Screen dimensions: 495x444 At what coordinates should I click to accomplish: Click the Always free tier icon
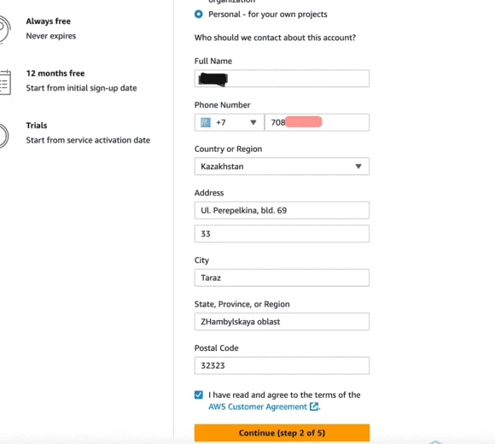pos(5,29)
